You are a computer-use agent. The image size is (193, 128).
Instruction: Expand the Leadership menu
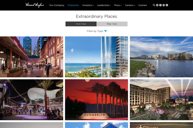click(x=104, y=5)
